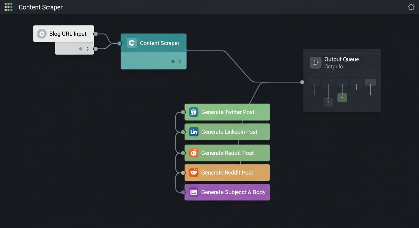Click the Output Queue header card
419x228 pixels.
pos(342,63)
